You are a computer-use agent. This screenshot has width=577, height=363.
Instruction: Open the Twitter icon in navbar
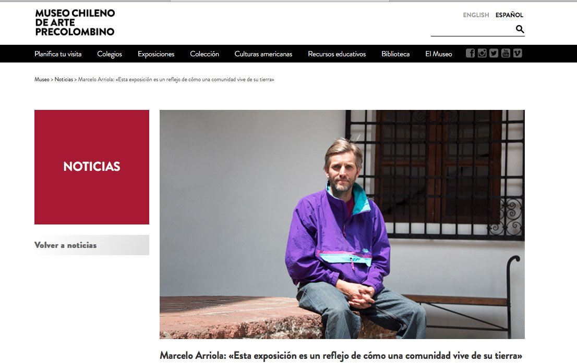pyautogui.click(x=494, y=53)
